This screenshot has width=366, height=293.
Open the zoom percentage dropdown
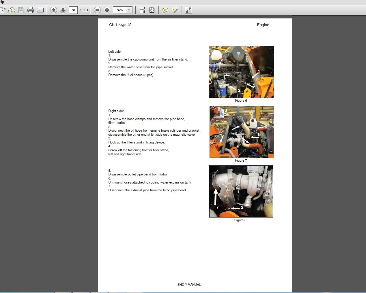coord(129,10)
